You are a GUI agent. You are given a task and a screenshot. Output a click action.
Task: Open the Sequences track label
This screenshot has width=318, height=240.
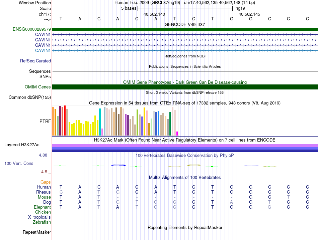(x=40, y=71)
